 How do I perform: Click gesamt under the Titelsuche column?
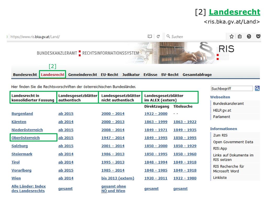(x=181, y=189)
